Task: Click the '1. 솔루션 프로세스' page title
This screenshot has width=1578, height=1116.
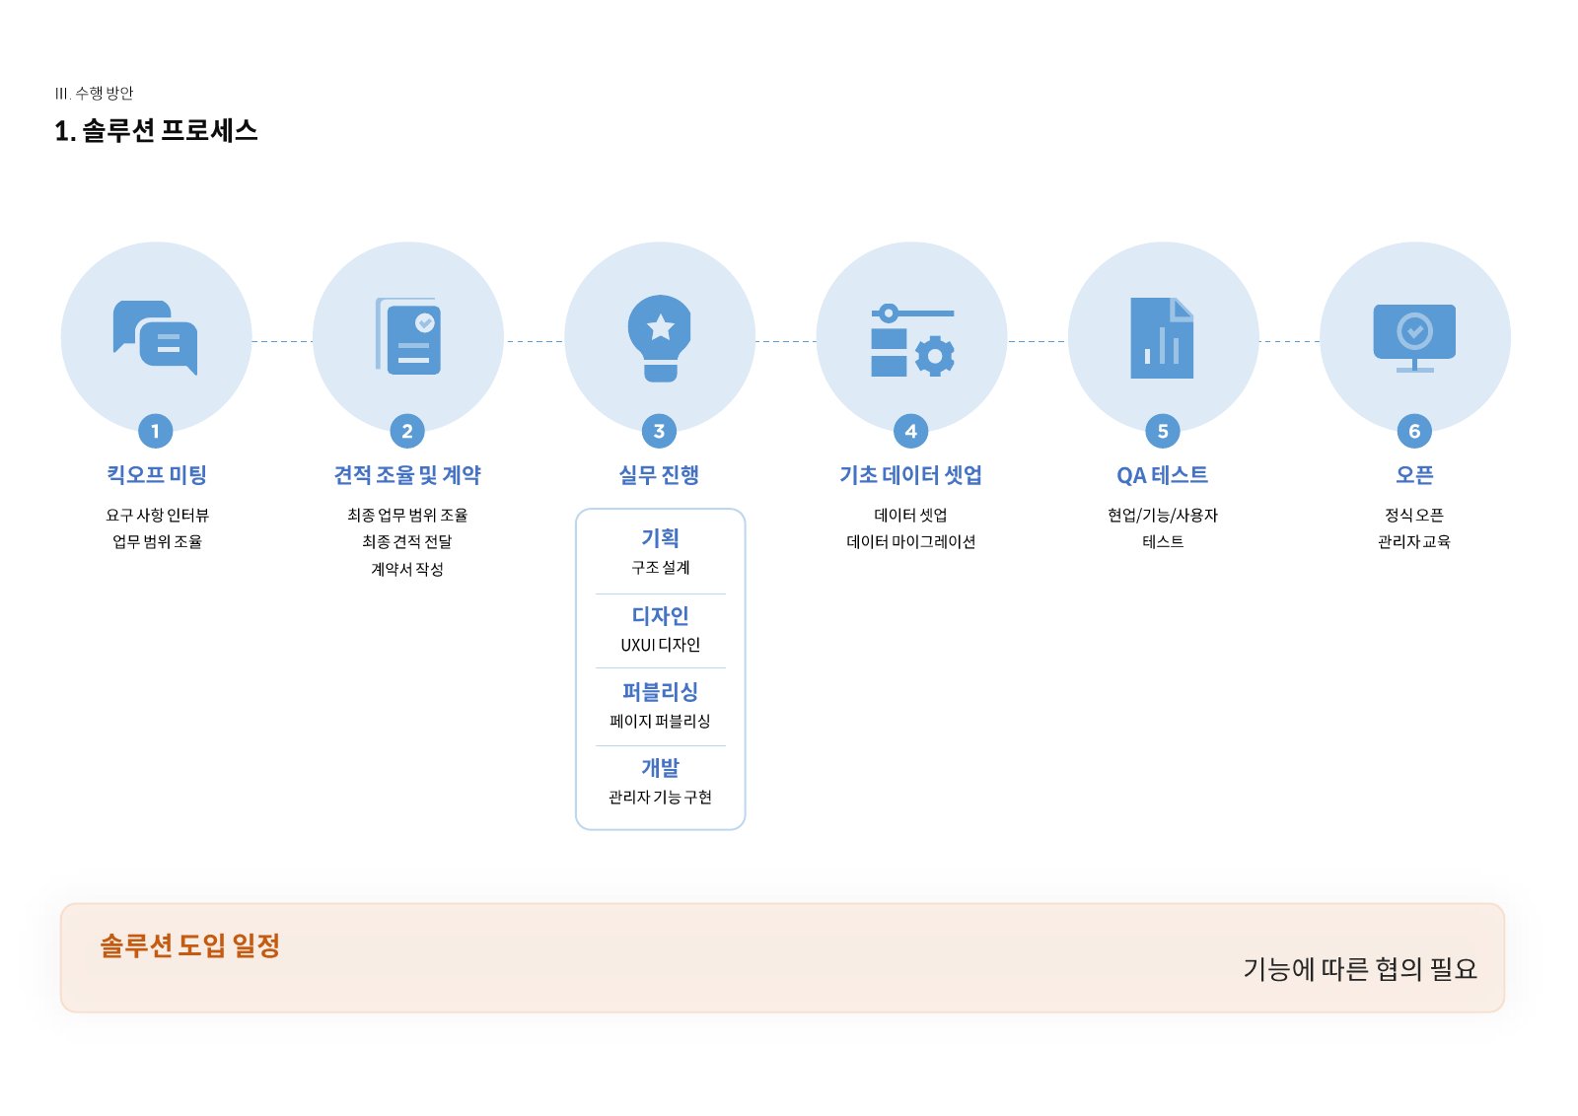Action: tap(156, 131)
